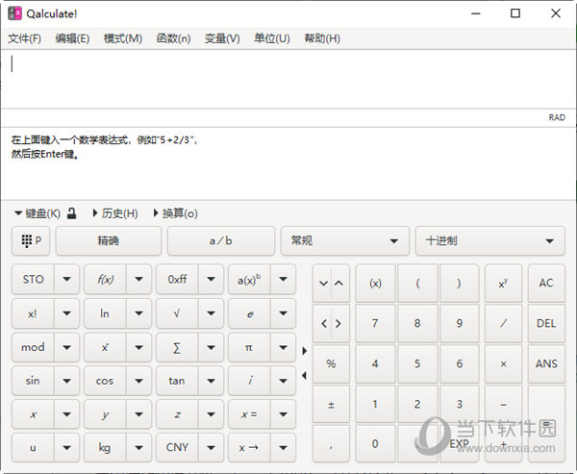Insert the π constant
Screen dimensions: 577x474
tap(249, 347)
